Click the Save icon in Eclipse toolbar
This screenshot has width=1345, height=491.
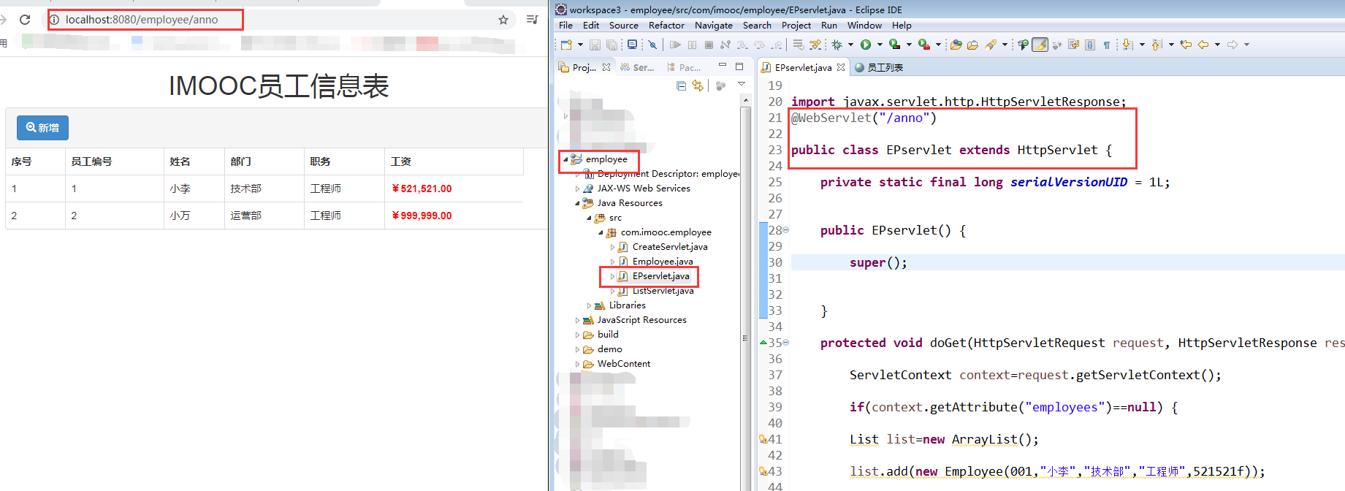click(595, 45)
